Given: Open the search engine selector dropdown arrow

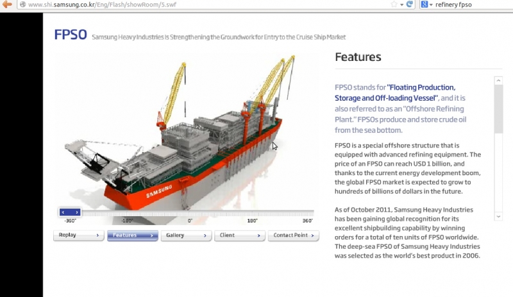Looking at the screenshot, I should click(x=431, y=4).
